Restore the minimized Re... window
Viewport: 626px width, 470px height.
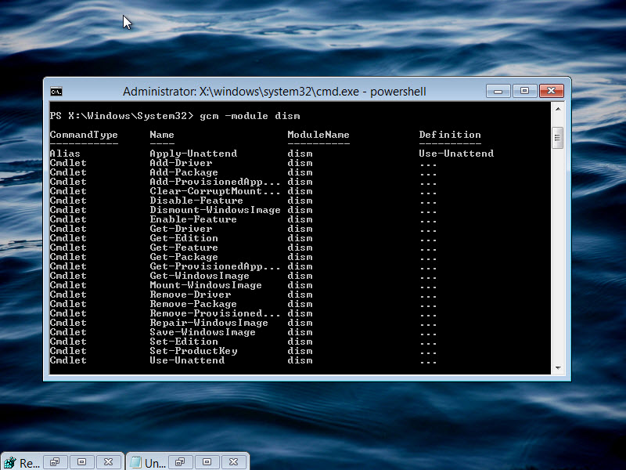(56, 462)
